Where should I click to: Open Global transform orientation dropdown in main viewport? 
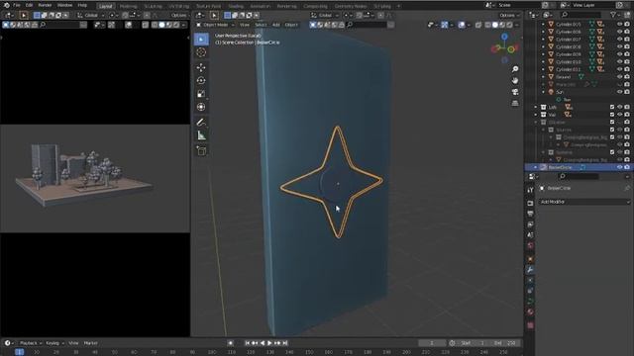(x=325, y=16)
